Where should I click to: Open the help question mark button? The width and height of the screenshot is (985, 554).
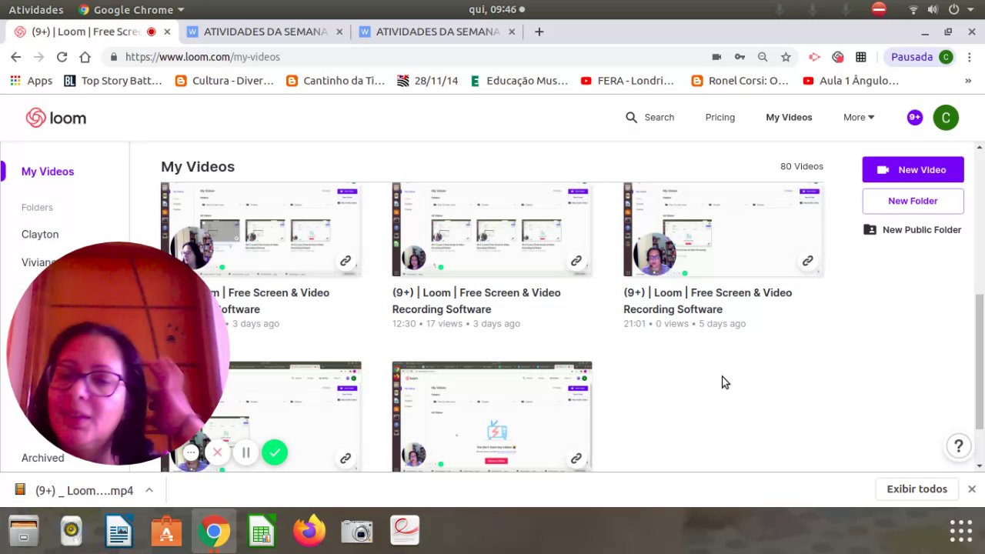(959, 446)
